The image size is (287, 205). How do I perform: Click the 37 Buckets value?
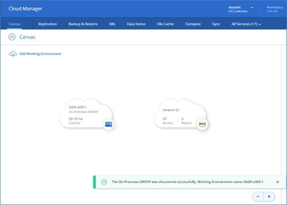point(165,119)
